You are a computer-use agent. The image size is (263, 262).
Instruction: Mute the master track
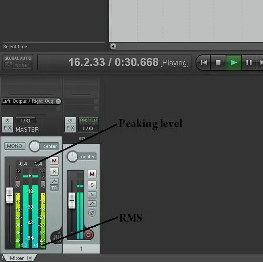tap(54, 161)
